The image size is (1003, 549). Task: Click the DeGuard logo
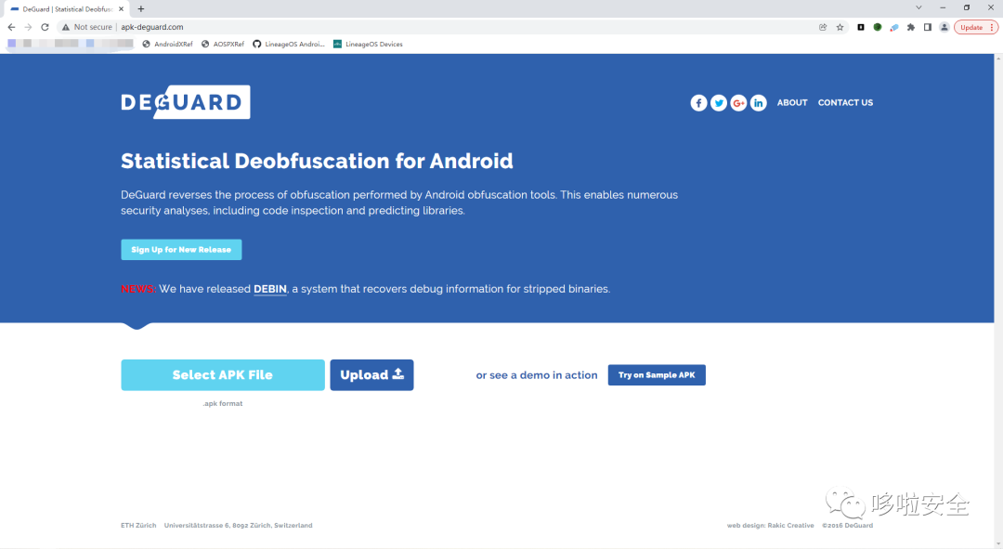[x=186, y=102]
